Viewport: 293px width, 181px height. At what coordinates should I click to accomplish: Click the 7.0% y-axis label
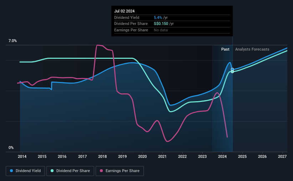pos(12,41)
